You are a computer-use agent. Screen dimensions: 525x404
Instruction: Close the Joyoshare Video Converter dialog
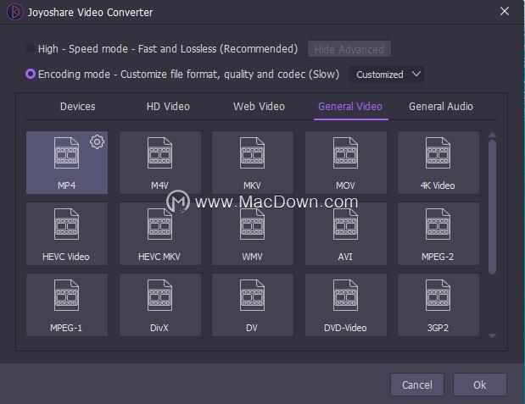click(505, 11)
